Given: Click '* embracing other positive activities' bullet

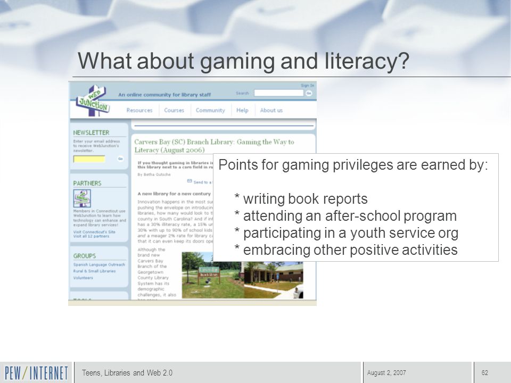Looking at the screenshot, I should (x=346, y=250).
